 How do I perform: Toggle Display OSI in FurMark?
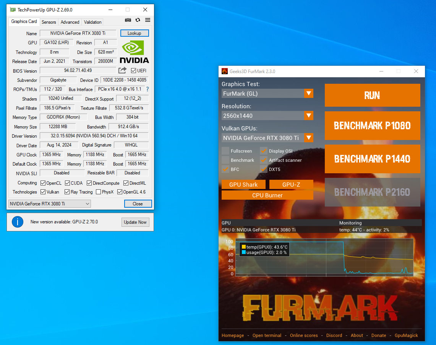pyautogui.click(x=264, y=151)
